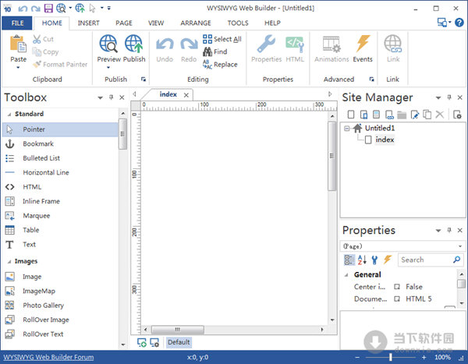This screenshot has width=468, height=364.
Task: Click the events lightning icon in Properties panel
Action: coord(388,260)
